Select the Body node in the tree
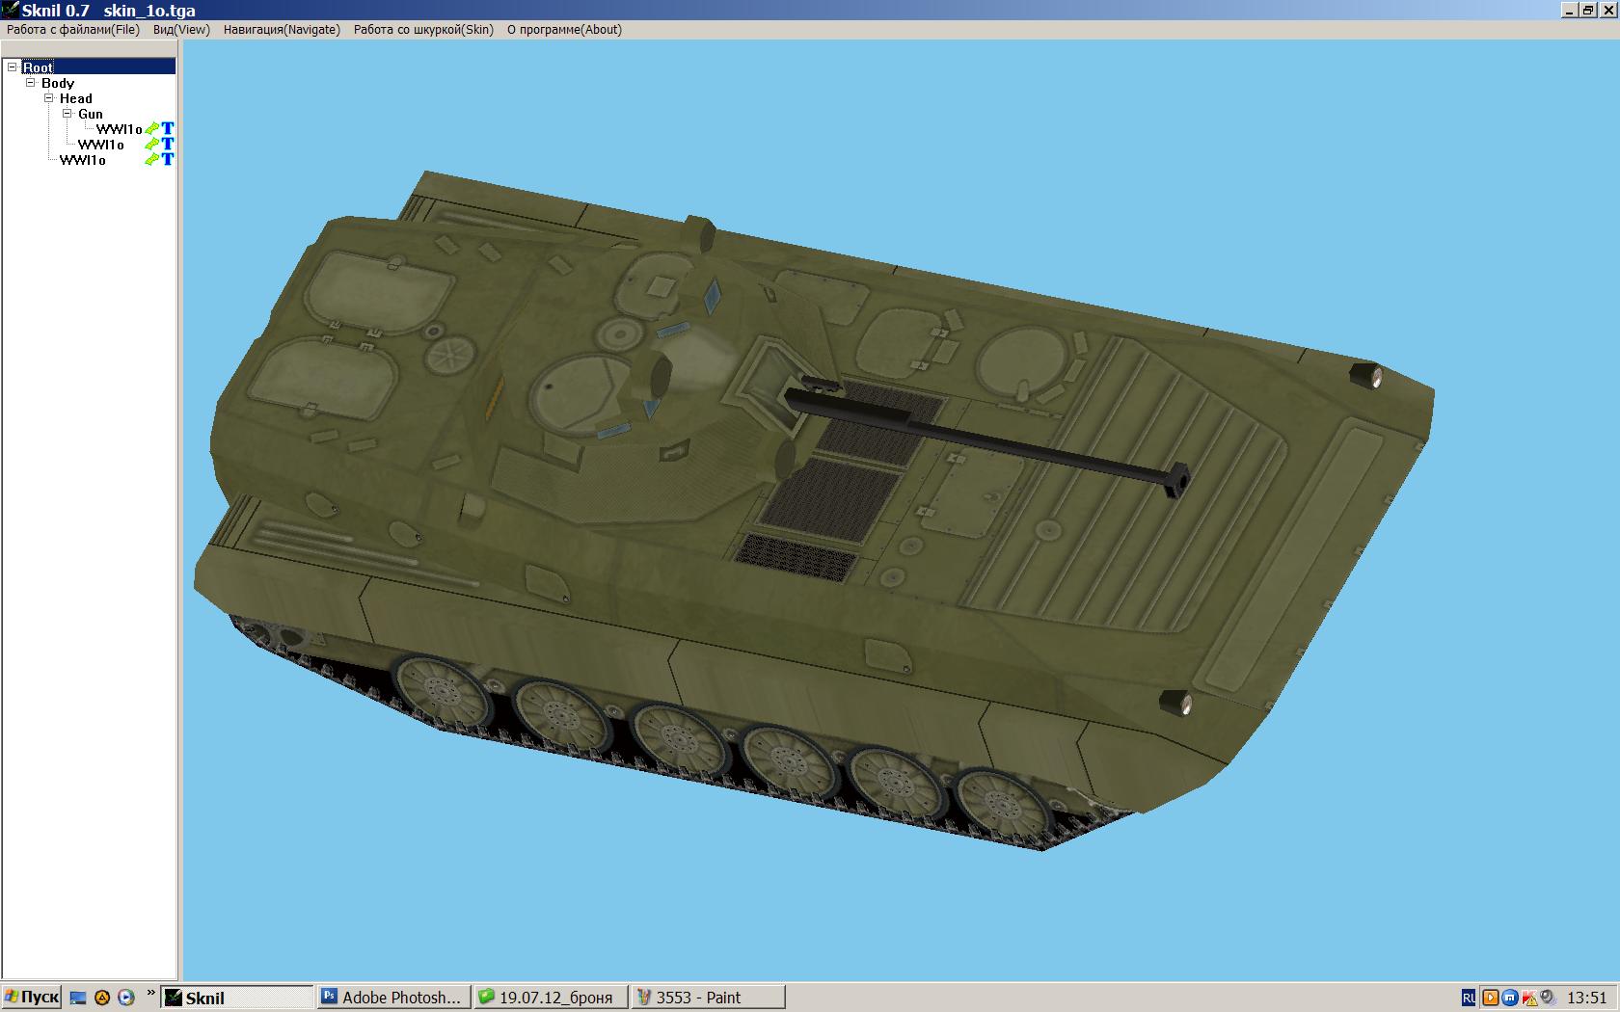Screen dimensions: 1620x1012 coord(58,83)
